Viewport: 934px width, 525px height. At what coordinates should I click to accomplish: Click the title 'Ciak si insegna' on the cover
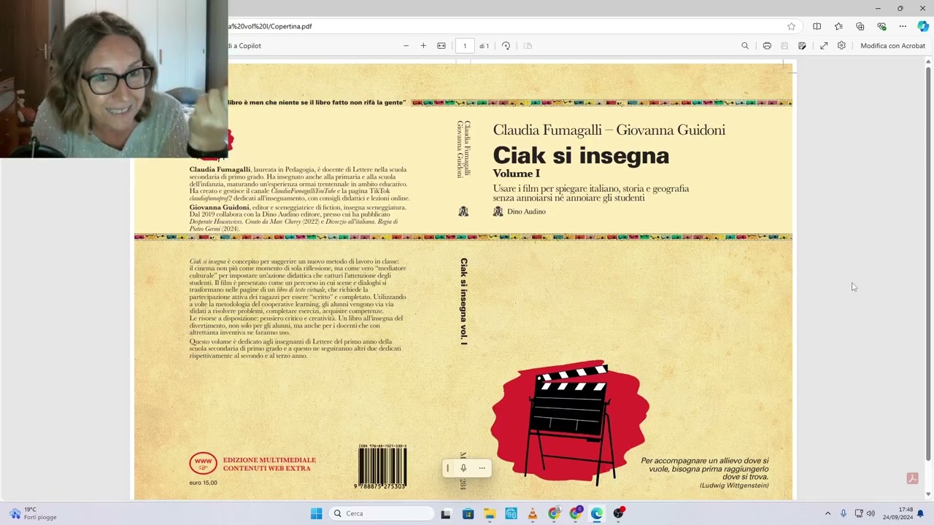coord(581,155)
